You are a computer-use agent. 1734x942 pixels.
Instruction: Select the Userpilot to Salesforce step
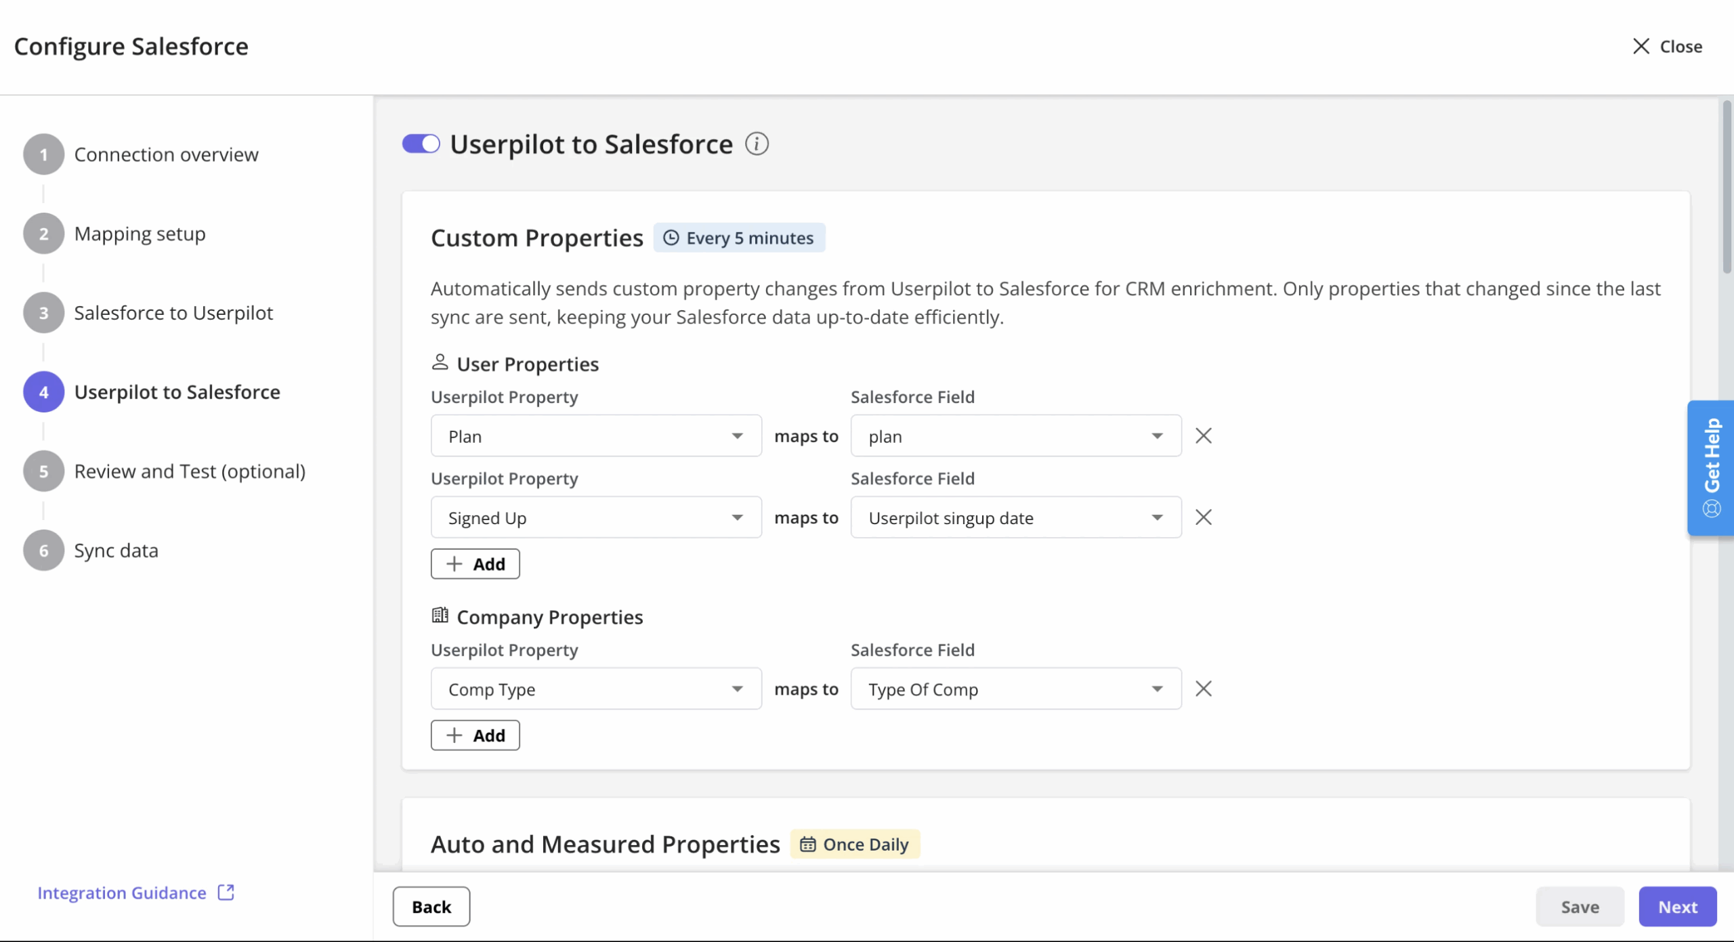[x=177, y=392]
